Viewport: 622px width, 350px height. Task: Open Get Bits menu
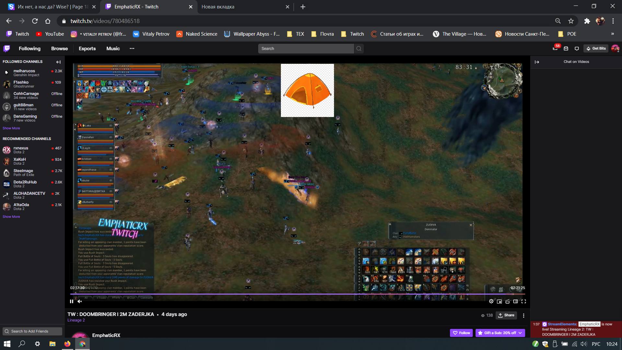click(596, 48)
